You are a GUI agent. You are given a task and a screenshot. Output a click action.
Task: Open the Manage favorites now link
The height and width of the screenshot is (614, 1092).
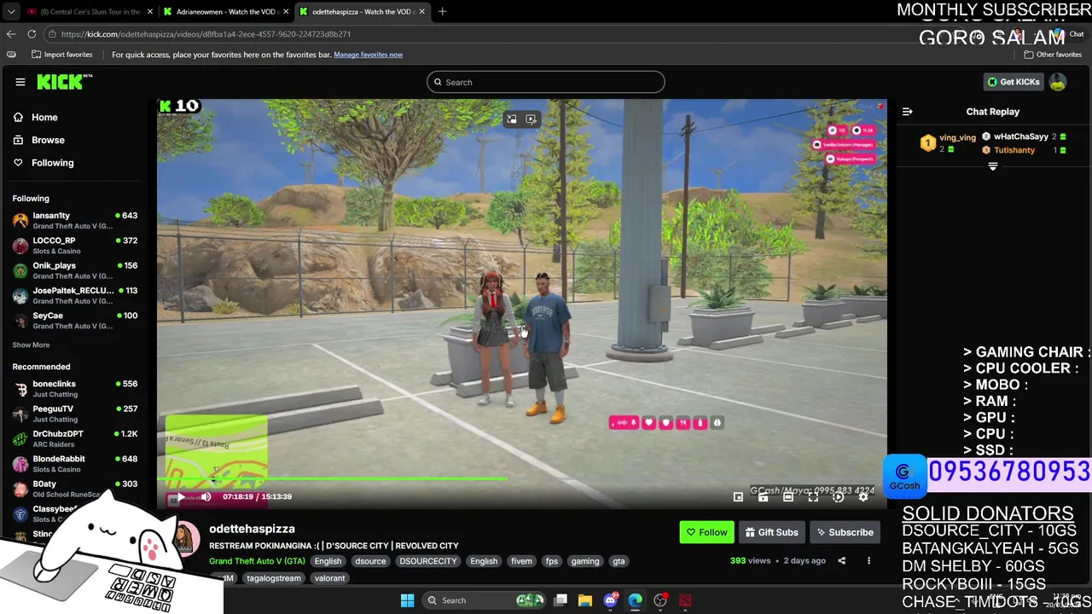pyautogui.click(x=368, y=55)
